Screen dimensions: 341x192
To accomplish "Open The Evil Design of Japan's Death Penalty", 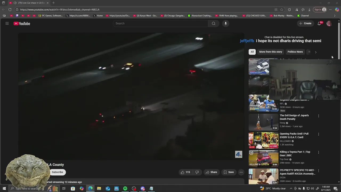I will click(294, 117).
